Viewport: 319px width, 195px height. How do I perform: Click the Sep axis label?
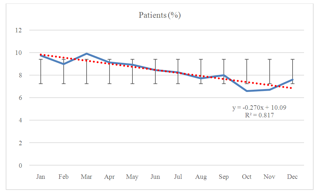click(x=224, y=177)
